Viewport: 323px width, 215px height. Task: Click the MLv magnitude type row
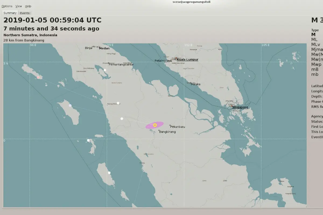pyautogui.click(x=316, y=45)
